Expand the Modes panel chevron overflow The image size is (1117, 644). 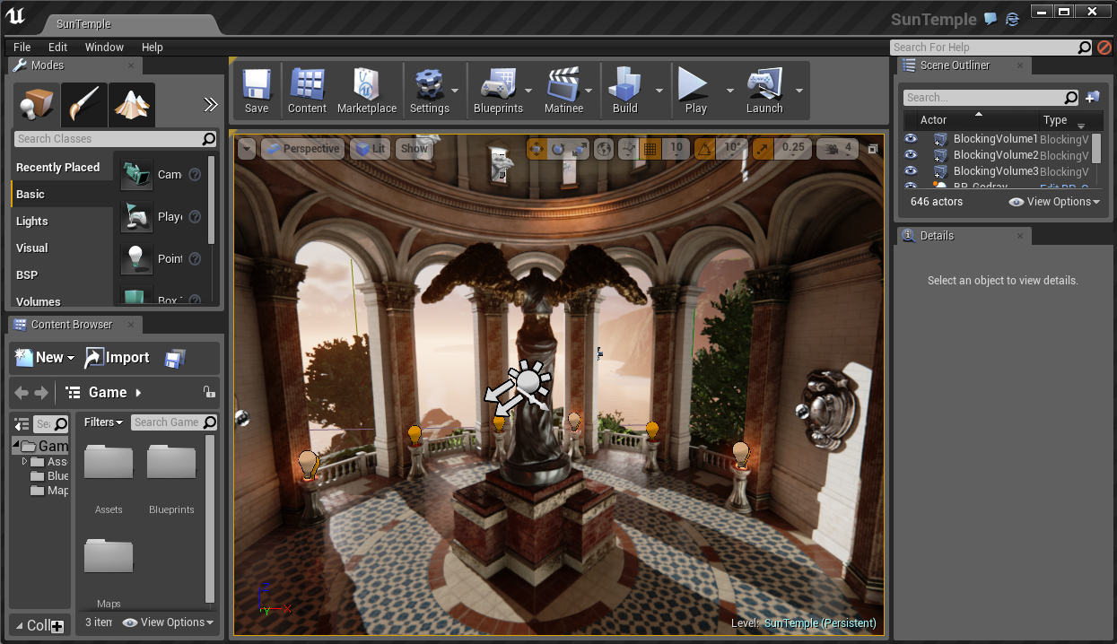(x=211, y=105)
